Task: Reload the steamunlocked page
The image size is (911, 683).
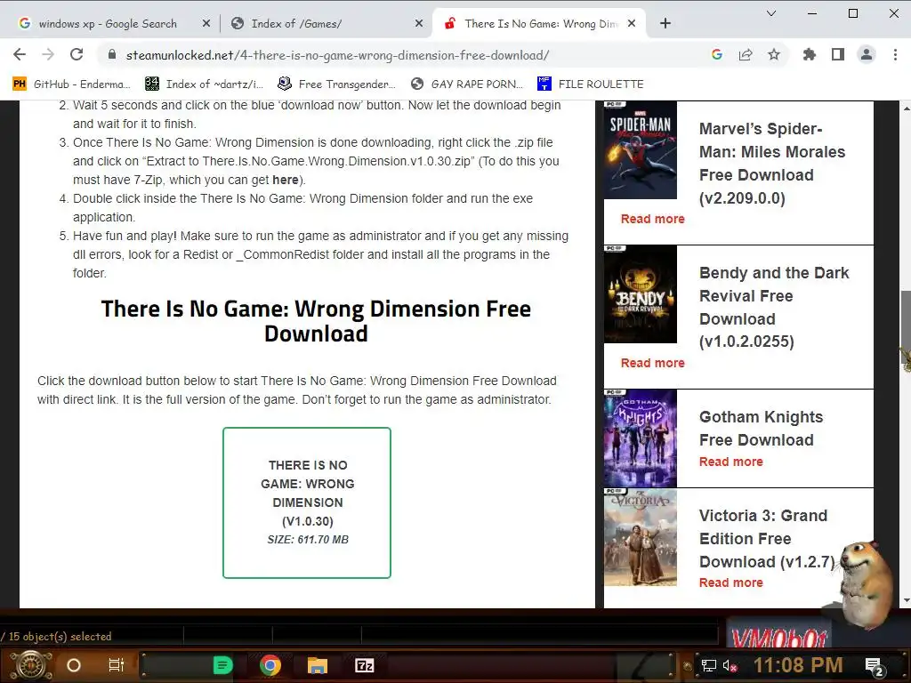Action: click(x=77, y=54)
